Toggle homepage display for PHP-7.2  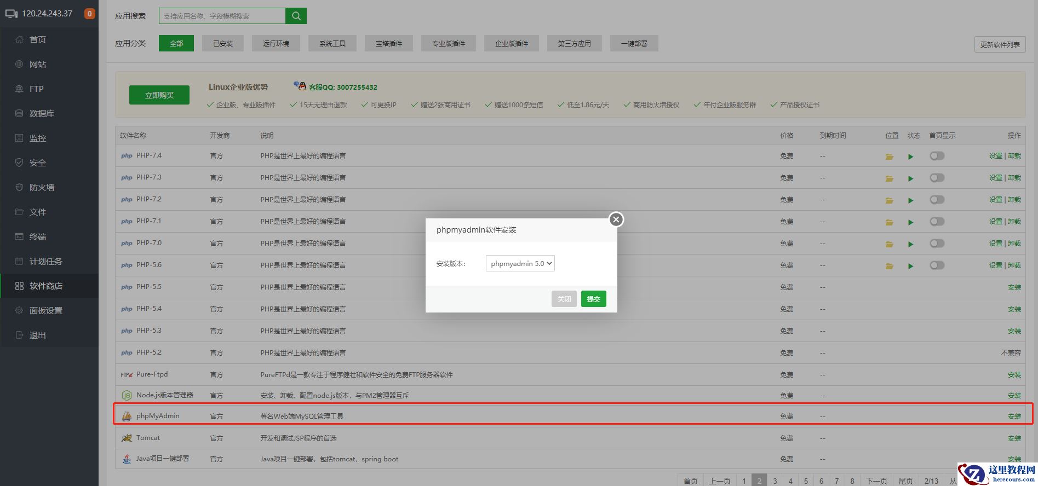pyautogui.click(x=937, y=200)
